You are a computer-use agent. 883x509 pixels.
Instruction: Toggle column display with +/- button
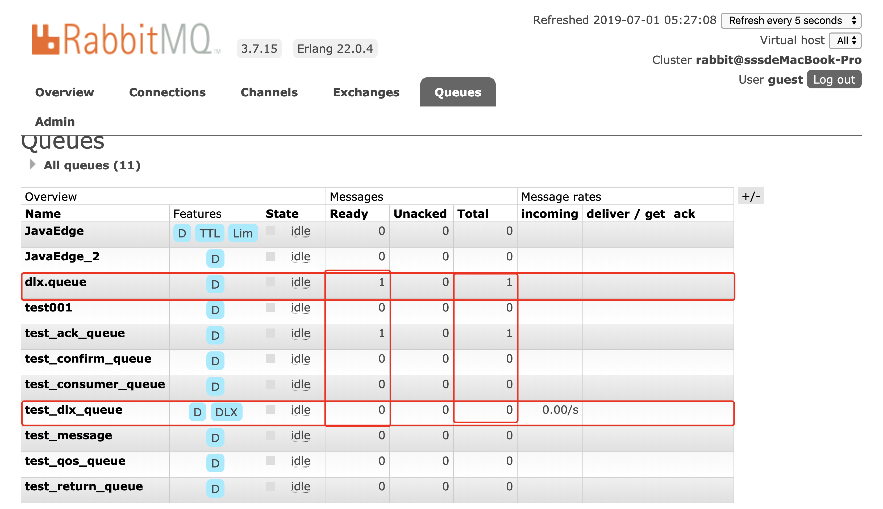pyautogui.click(x=751, y=196)
